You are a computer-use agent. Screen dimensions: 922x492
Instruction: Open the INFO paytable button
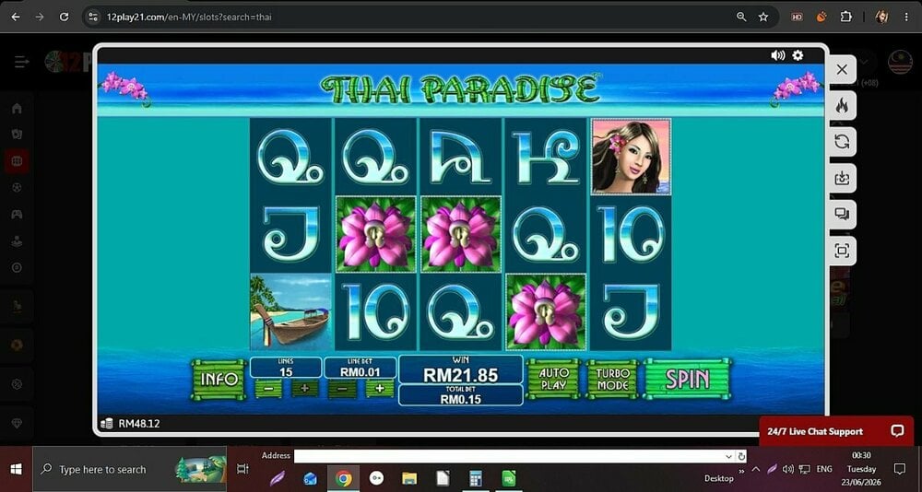[219, 380]
